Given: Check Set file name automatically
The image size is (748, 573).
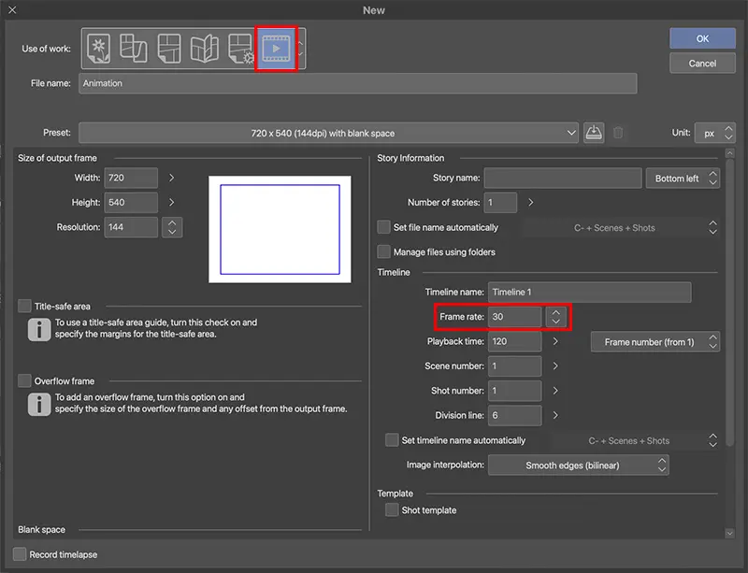Looking at the screenshot, I should pos(383,227).
